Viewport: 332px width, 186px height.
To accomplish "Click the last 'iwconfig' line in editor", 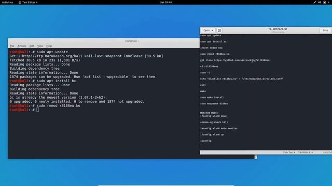I will (x=205, y=141).
